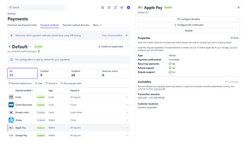Open View documentation link

(x=112, y=35)
